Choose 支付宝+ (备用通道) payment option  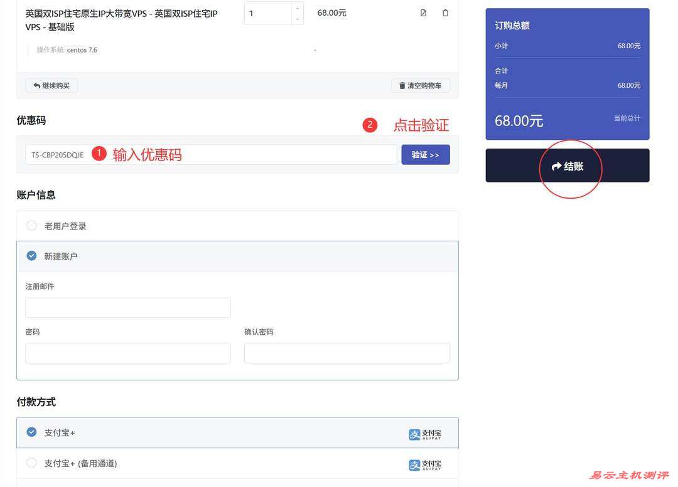(31, 463)
